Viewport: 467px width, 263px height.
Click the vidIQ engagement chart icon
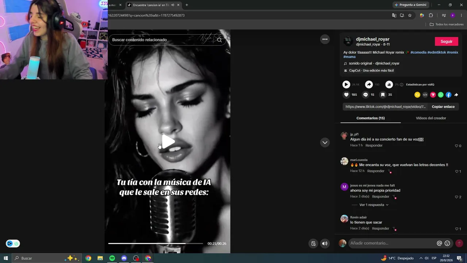coord(389,84)
